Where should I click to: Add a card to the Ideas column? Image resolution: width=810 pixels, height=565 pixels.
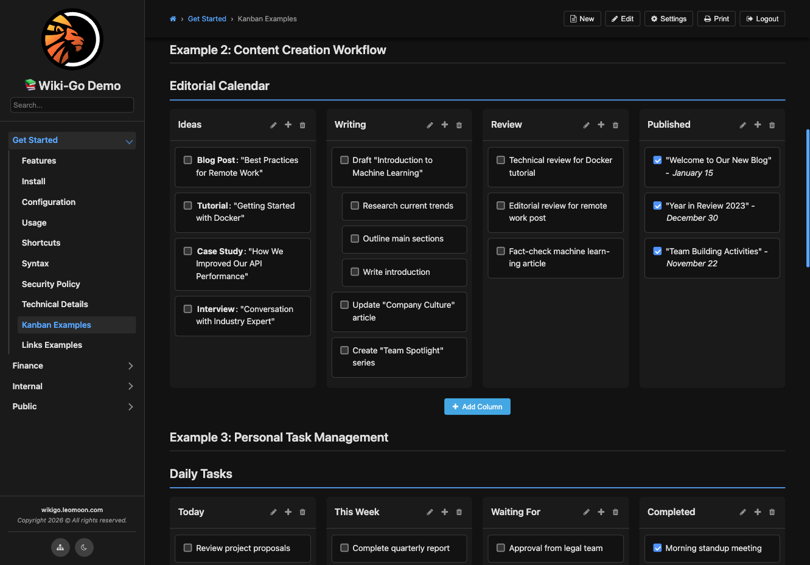tap(288, 125)
